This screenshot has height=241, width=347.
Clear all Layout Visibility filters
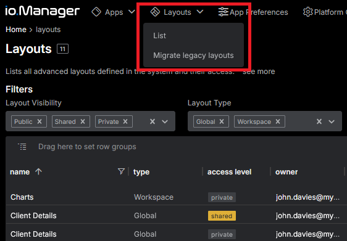coord(153,121)
